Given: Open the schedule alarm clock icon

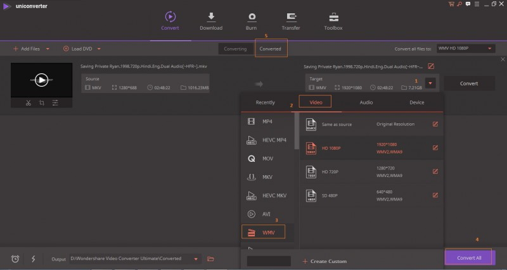Looking at the screenshot, I should click(15, 259).
